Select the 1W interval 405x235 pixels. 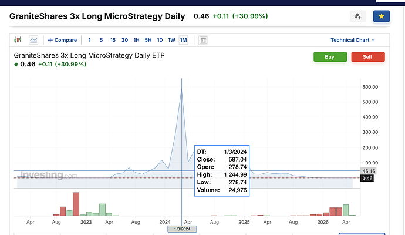click(x=171, y=40)
